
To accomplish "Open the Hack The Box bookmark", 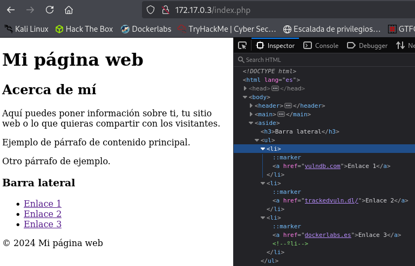I will pos(84,29).
